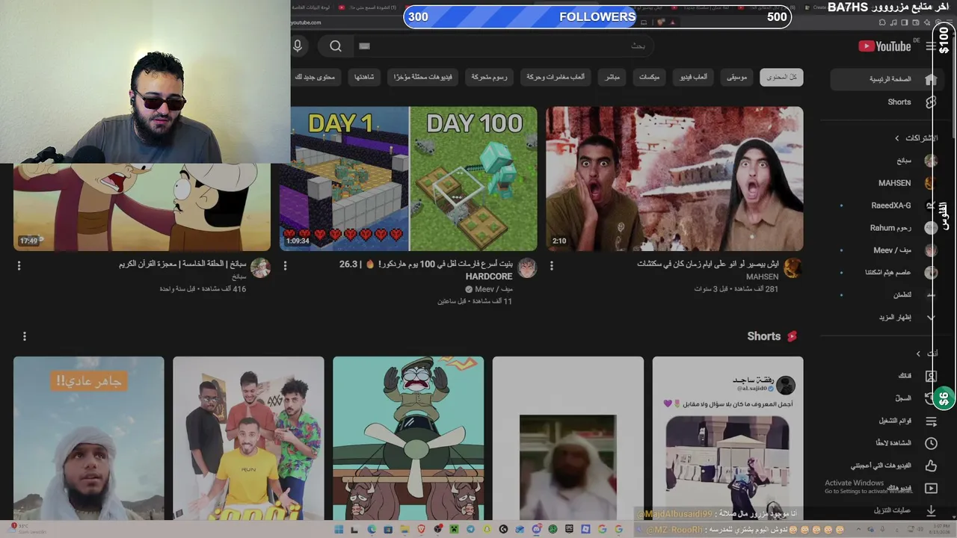Select the موسيقى filter chip
Screen dimensions: 957x538
tap(737, 77)
